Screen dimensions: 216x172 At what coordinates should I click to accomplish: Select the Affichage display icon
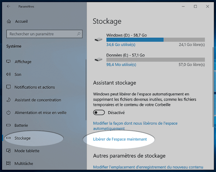click(8, 62)
